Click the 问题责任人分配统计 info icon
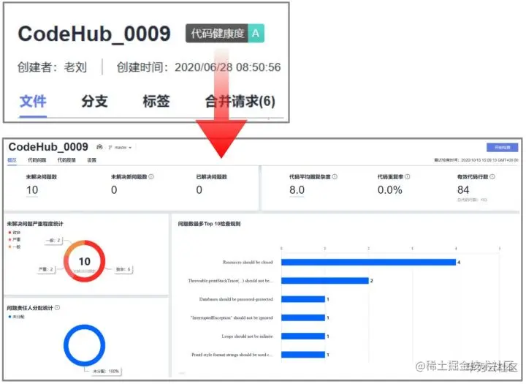Screen dimensions: 526x384 coord(58,308)
